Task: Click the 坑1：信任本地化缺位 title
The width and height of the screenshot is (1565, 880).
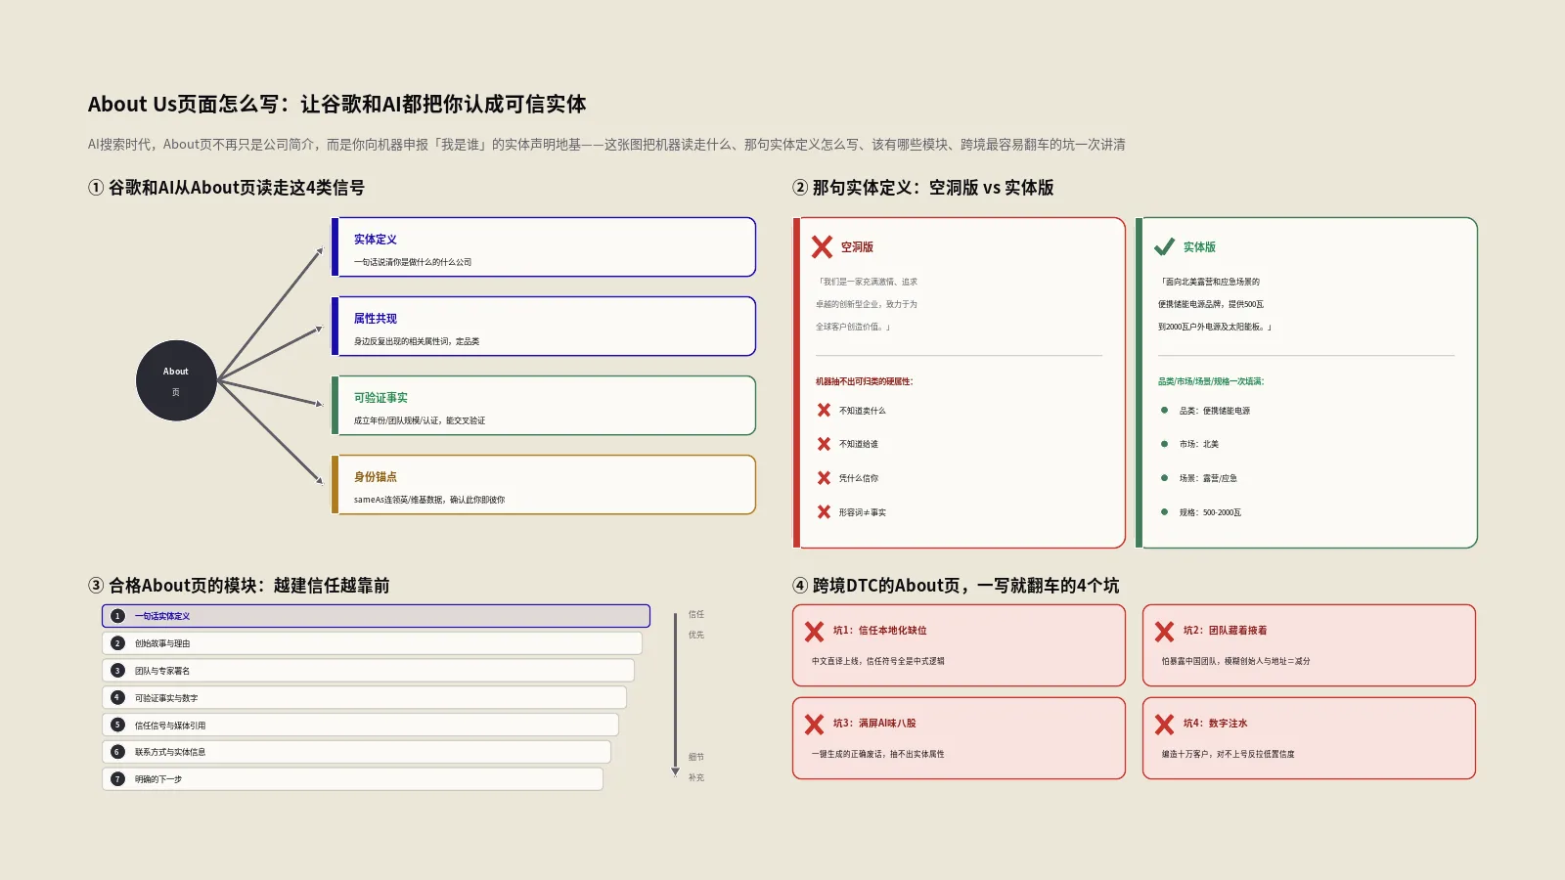Action: click(879, 631)
